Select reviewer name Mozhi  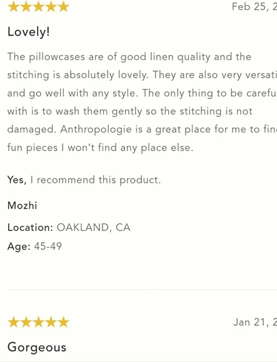coord(22,205)
